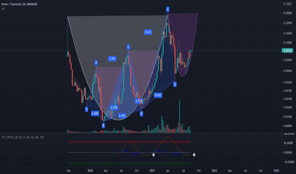Click the lower green oversold line in WT_CROSS_LB pane
Viewport: 296px width, 174px height.
click(129, 164)
